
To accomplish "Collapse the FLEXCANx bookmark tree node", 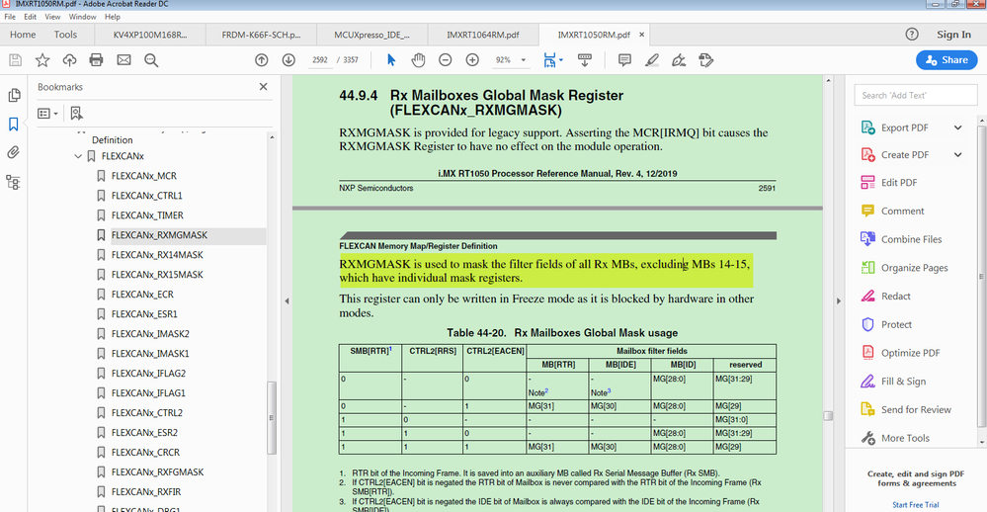I will (78, 156).
